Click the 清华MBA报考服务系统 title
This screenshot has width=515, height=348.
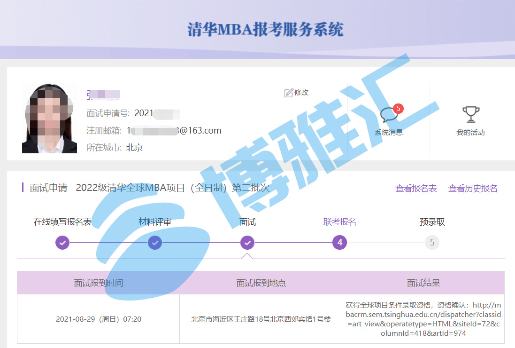pyautogui.click(x=265, y=29)
